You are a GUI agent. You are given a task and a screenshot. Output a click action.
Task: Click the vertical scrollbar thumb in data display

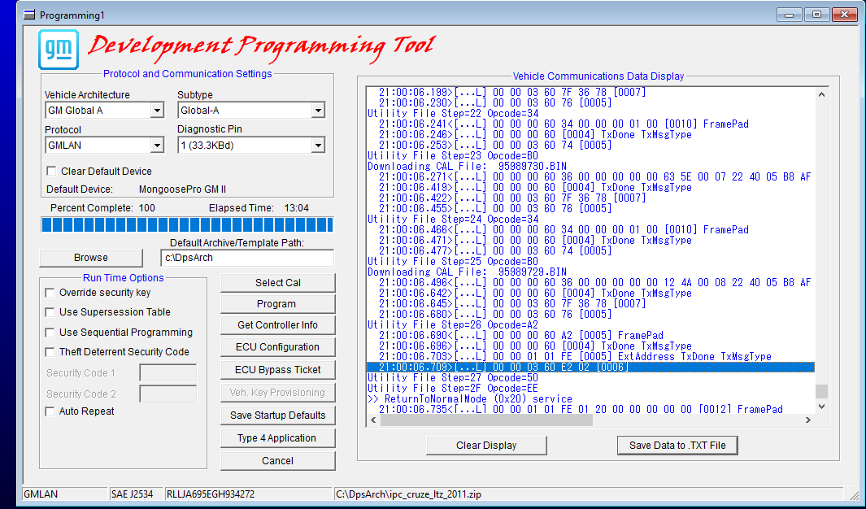[x=822, y=391]
